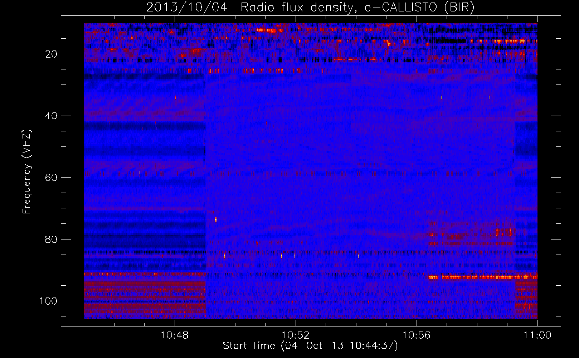This screenshot has height=358, width=579.
Task: Click the 60 frequency tick label
Action: coord(52,178)
